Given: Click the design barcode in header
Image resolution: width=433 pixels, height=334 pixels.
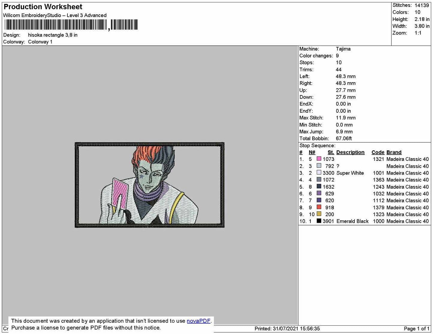Looking at the screenshot, I should (71, 25).
